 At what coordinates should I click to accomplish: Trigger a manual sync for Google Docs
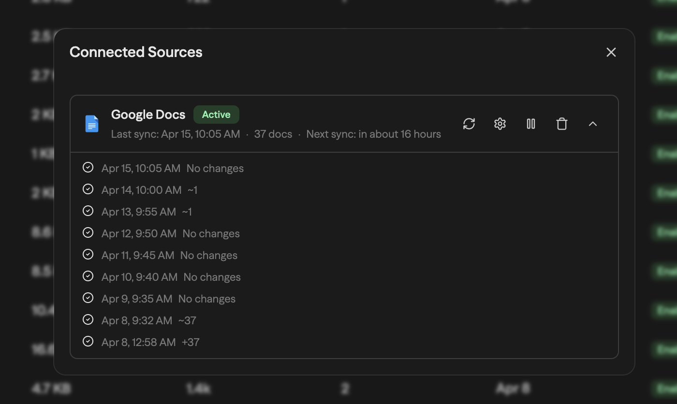469,124
